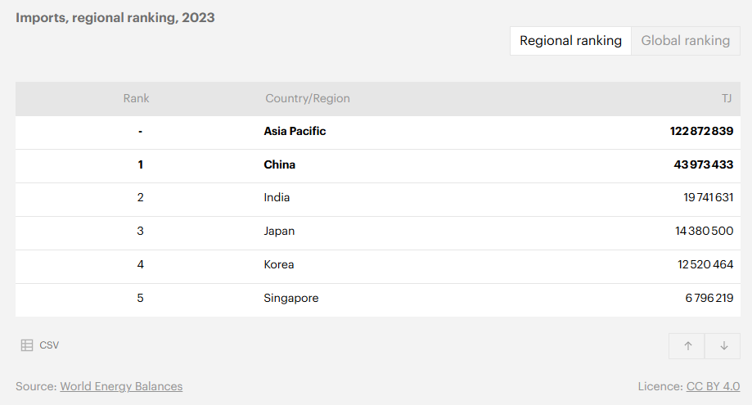This screenshot has height=405, width=752.
Task: Select China in the ranking table
Action: pos(279,164)
